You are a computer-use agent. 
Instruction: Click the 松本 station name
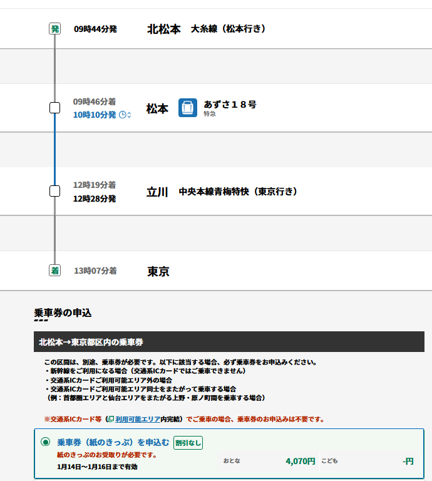pos(157,108)
